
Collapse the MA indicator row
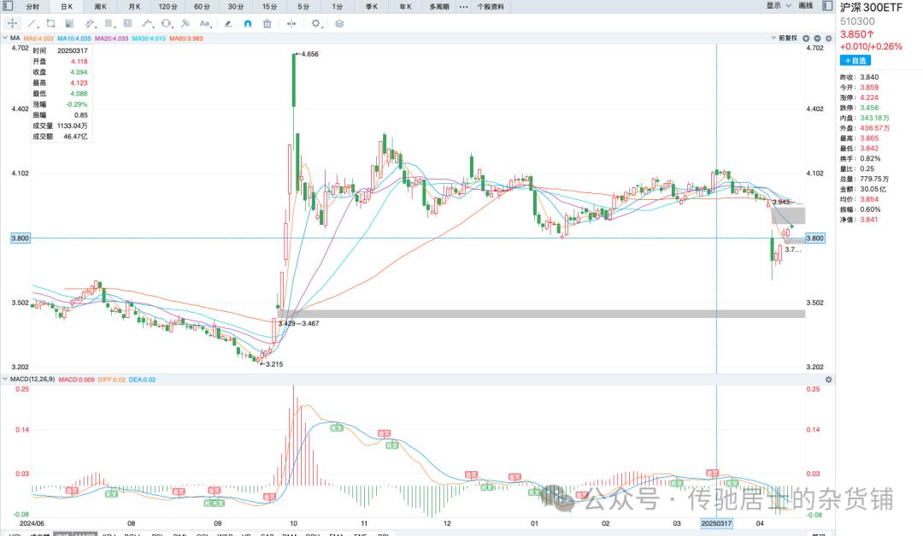point(6,38)
